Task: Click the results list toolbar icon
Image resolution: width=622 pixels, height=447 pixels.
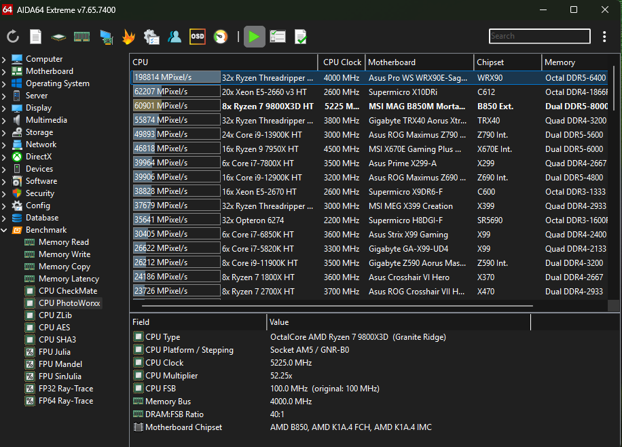Action: (278, 37)
